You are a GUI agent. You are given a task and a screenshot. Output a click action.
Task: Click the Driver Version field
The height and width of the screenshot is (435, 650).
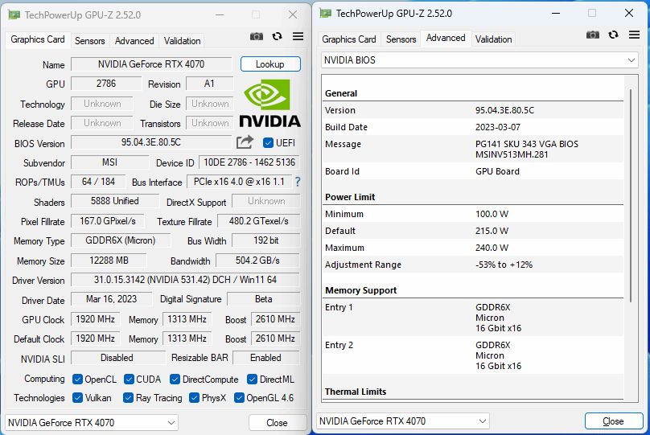(x=185, y=280)
